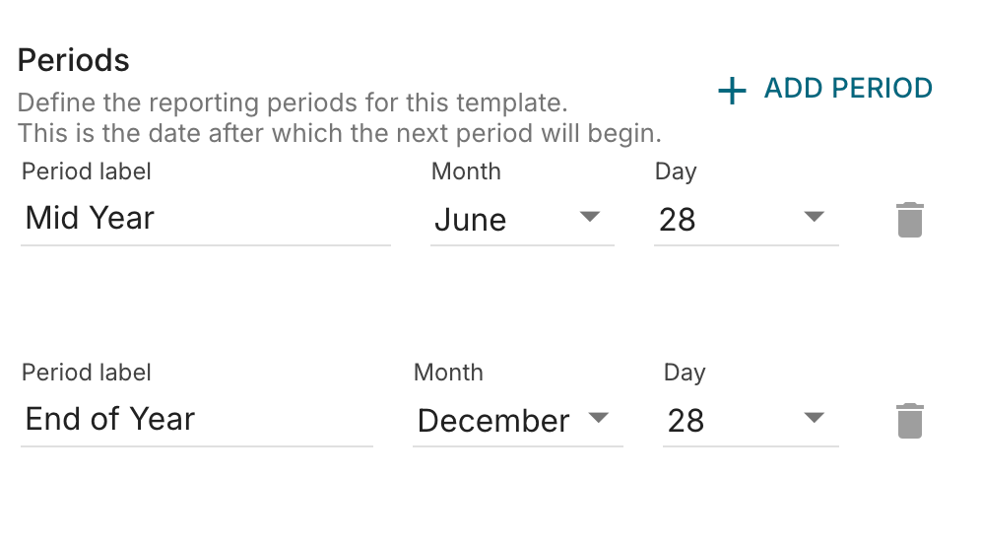Click the plus icon beside ADD PERIOD

click(x=732, y=91)
